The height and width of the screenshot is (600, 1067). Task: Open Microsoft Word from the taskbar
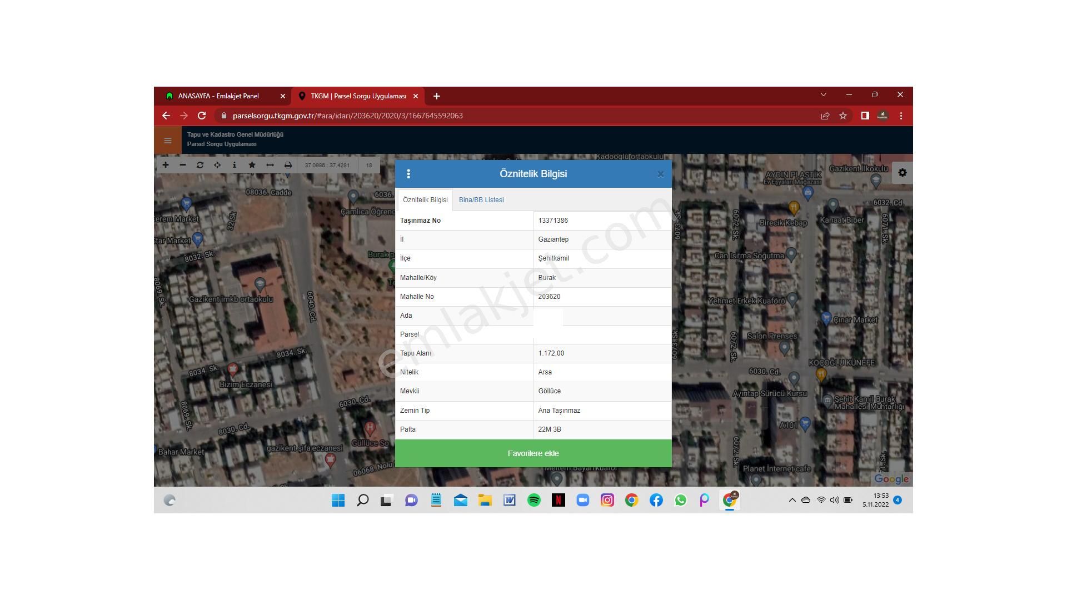[510, 501]
